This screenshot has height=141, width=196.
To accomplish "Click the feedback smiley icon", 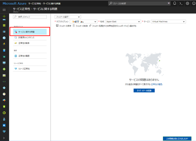I will click(194, 3).
